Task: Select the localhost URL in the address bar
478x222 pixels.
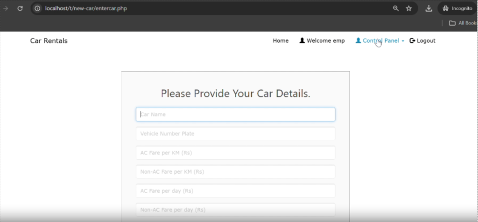Action: coord(86,8)
